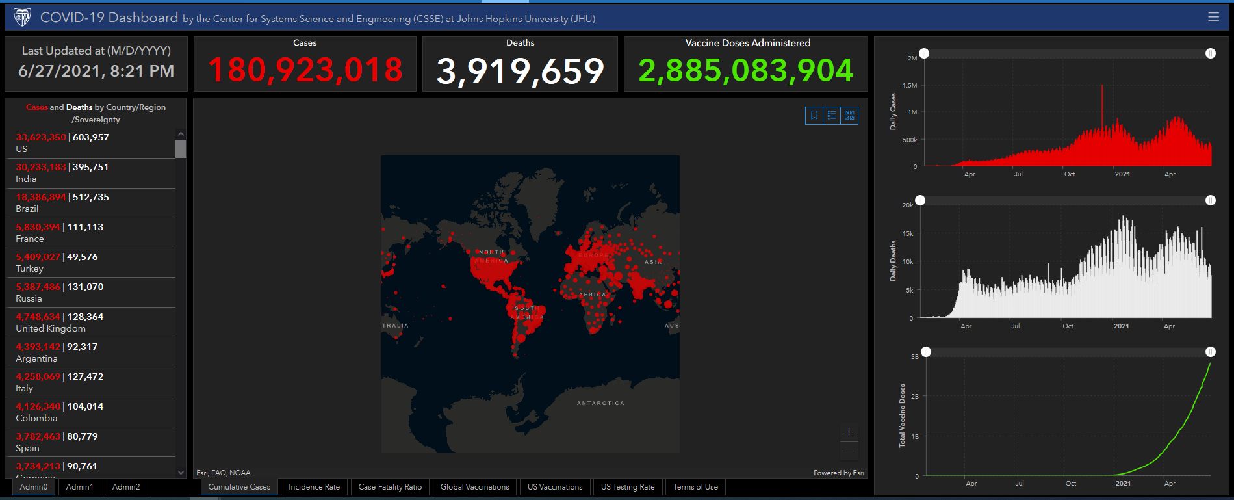Open the basemap gallery grid icon

pyautogui.click(x=849, y=116)
